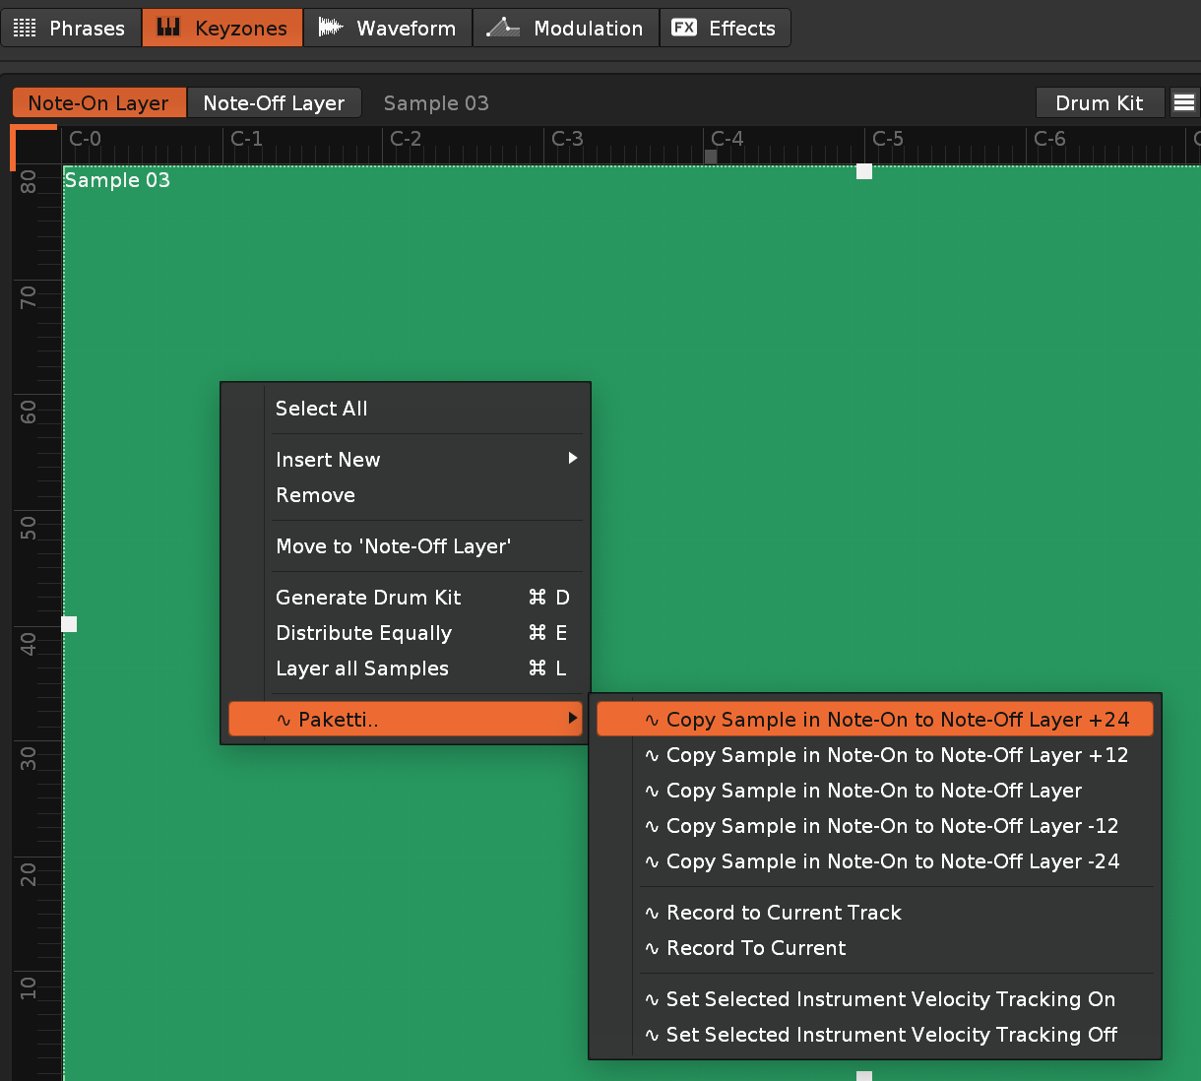Expand the Paketti submenu arrow
1201x1081 pixels.
(572, 719)
